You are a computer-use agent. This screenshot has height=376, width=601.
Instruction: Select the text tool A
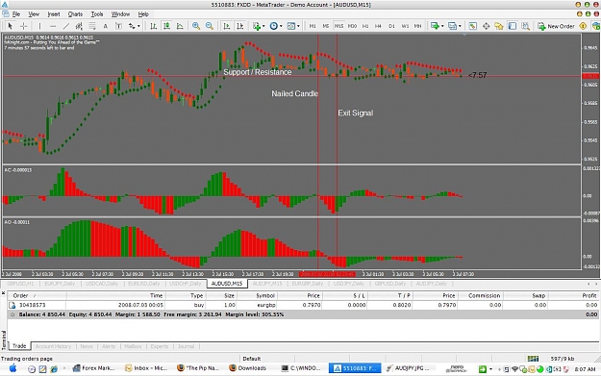[106, 26]
